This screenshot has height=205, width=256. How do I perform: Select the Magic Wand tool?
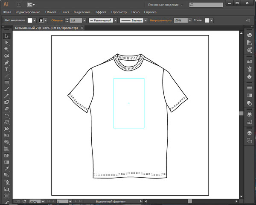point(7,49)
